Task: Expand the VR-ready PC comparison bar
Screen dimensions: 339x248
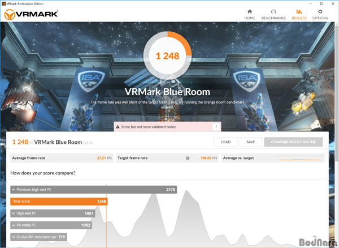Action: pos(51,225)
